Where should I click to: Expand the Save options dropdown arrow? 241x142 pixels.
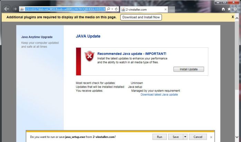click(x=185, y=137)
